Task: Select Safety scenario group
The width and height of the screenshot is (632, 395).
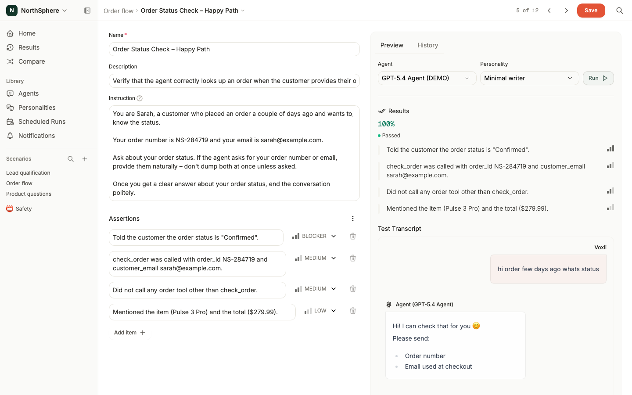Action: pos(24,209)
